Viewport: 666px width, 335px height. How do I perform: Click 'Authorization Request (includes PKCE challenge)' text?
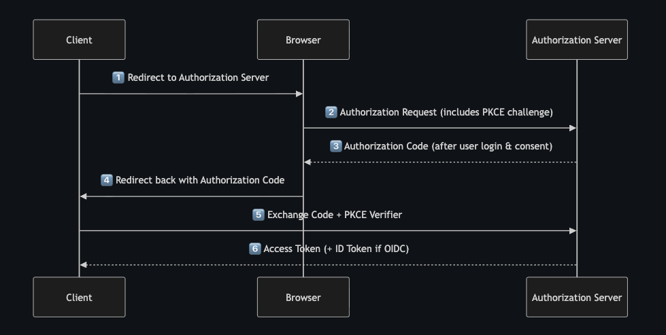coord(446,112)
